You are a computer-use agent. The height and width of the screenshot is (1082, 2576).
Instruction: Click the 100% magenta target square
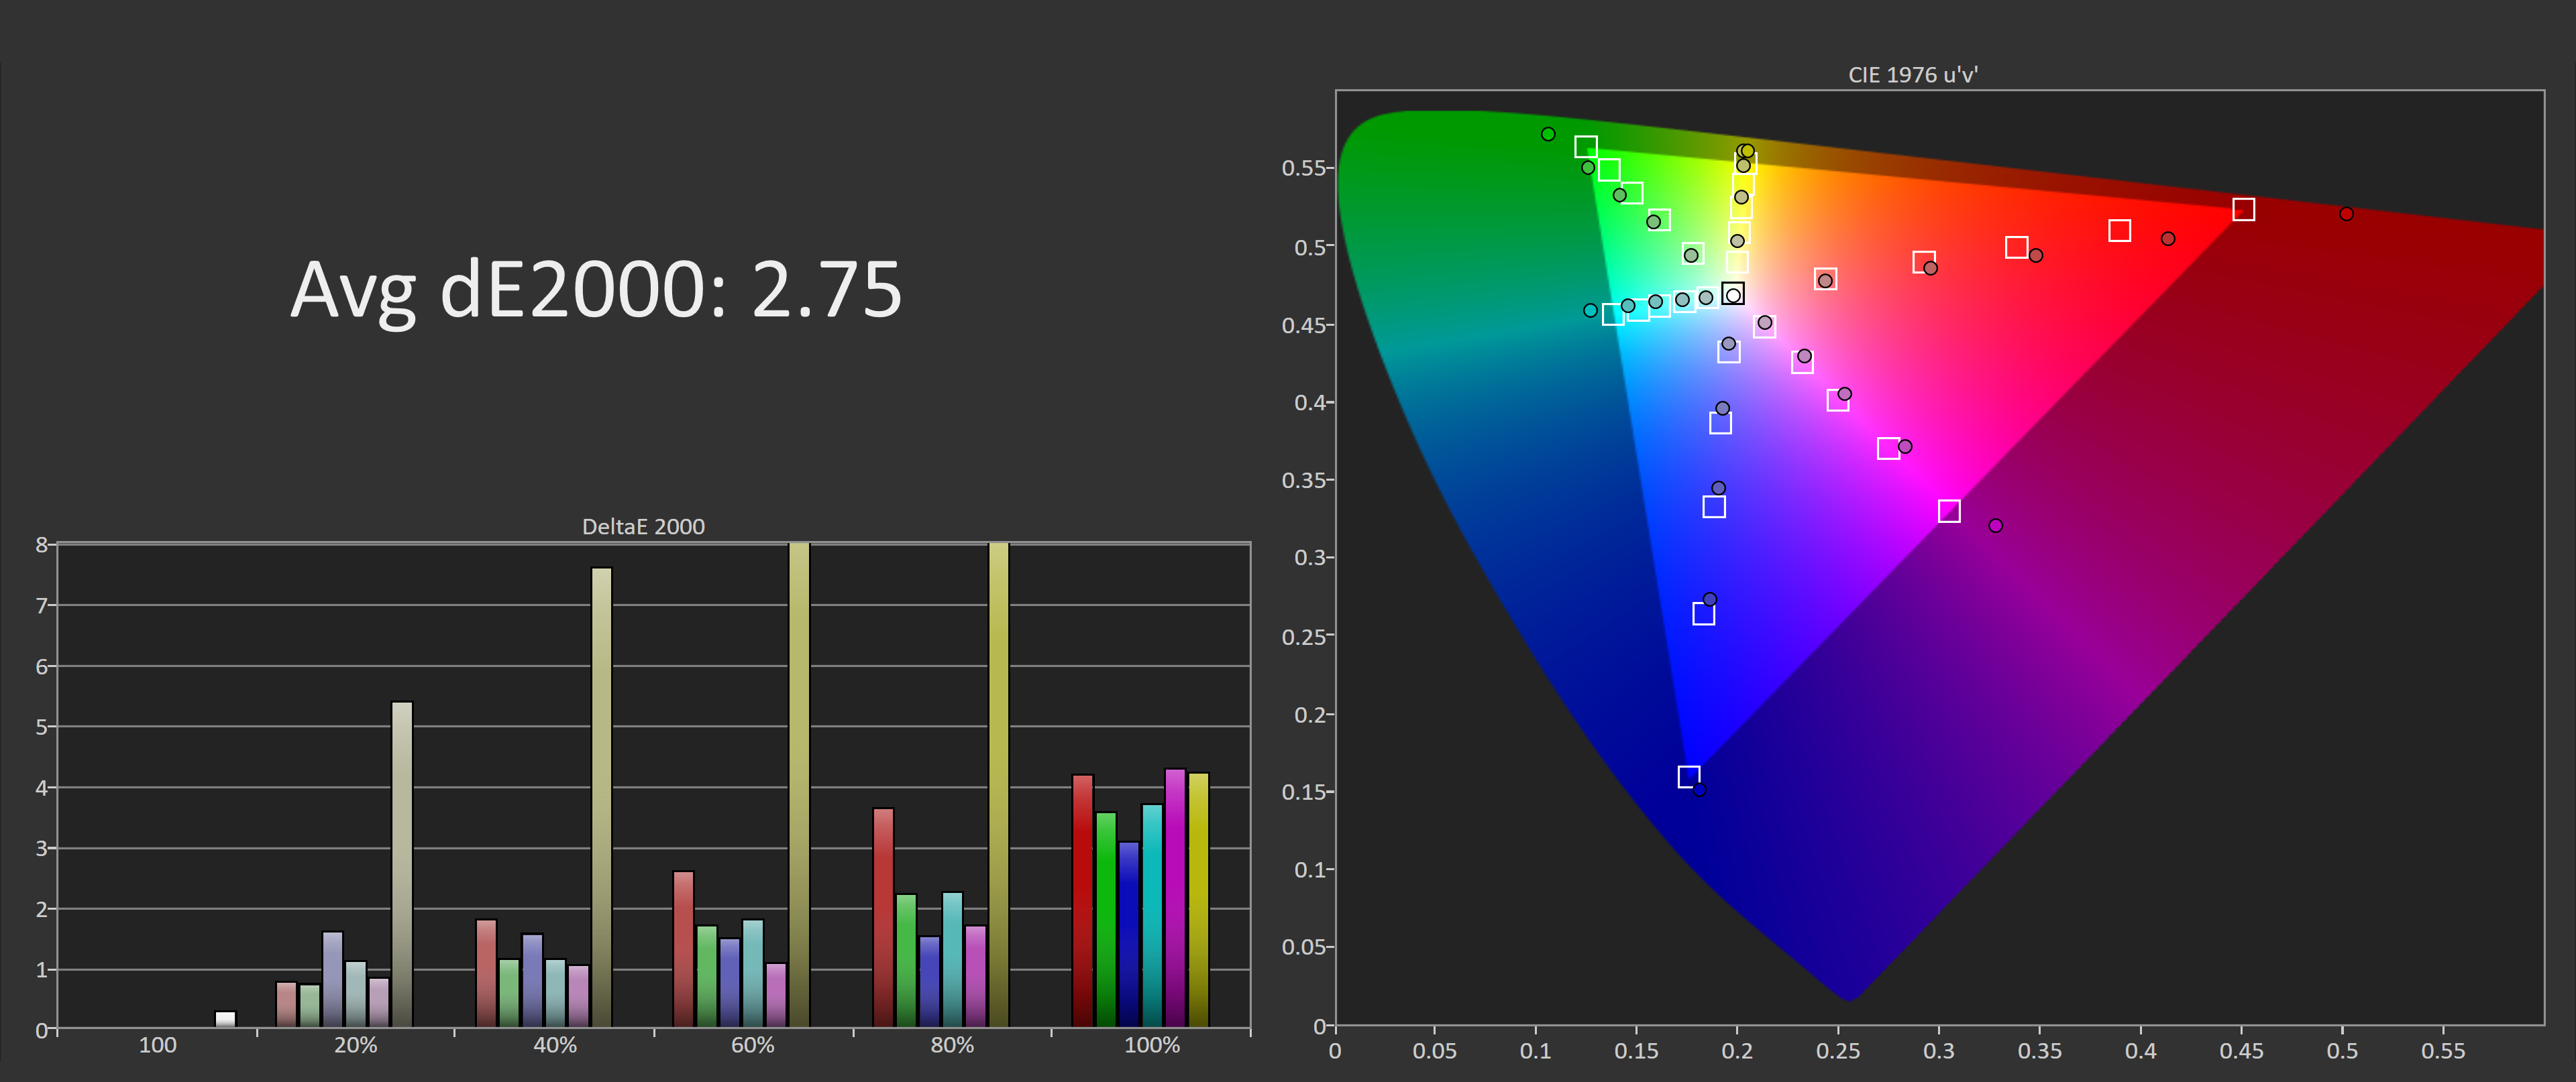click(x=1949, y=512)
